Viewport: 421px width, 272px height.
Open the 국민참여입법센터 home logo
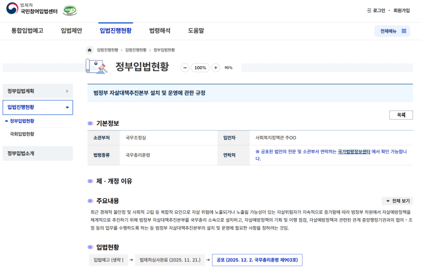32,8
